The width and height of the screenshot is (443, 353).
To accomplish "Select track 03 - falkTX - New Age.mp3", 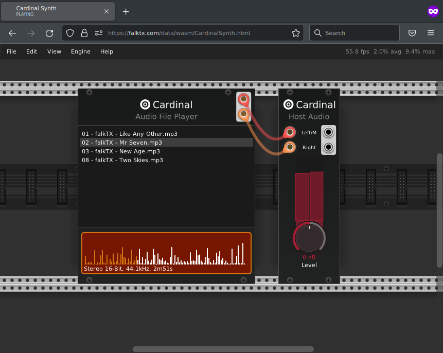I will tap(166, 151).
